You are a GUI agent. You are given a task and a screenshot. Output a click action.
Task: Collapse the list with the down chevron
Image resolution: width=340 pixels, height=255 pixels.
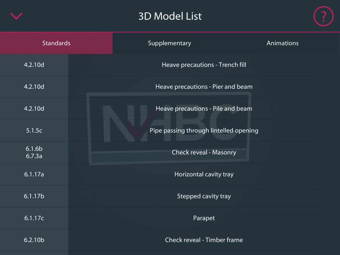(x=16, y=16)
